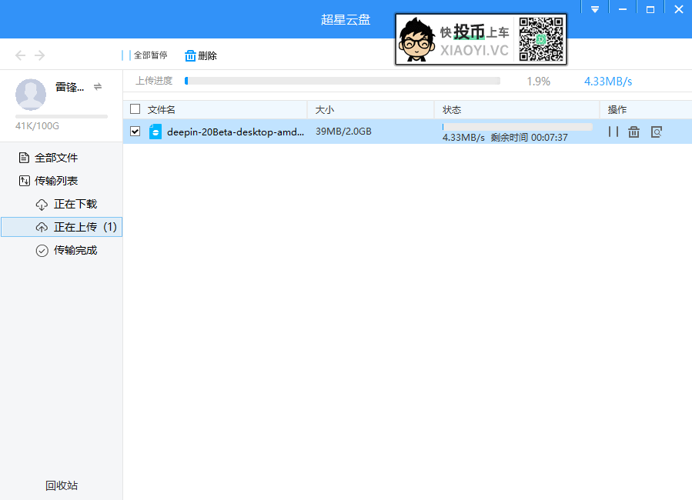Screen dimensions: 692x500
Task: Select the 正在下载 download icon entry
Action: click(42, 204)
